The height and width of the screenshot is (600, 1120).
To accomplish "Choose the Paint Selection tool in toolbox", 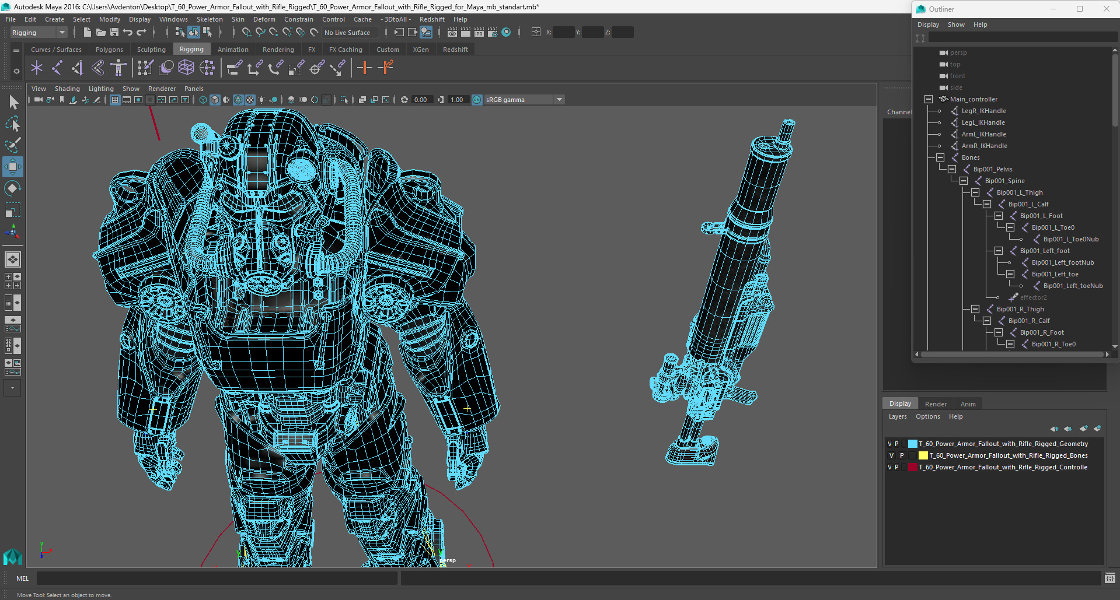I will pos(13,145).
